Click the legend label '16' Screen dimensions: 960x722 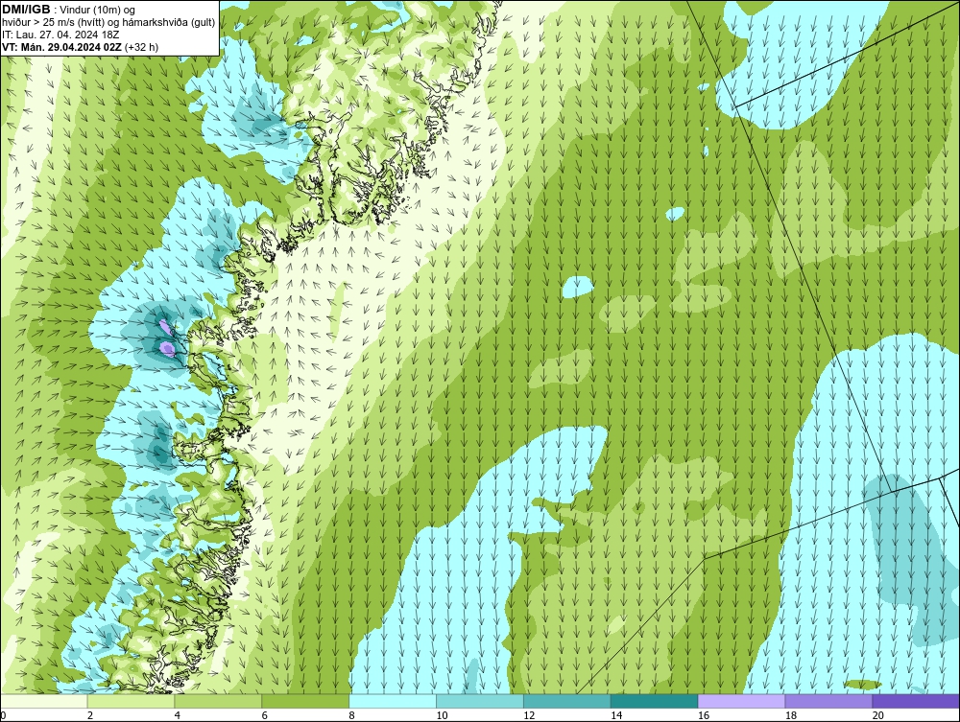[x=704, y=715]
